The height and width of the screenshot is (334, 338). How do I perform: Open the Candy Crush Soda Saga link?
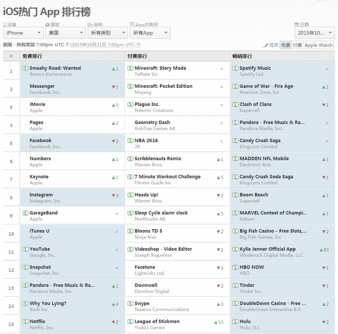266,176
